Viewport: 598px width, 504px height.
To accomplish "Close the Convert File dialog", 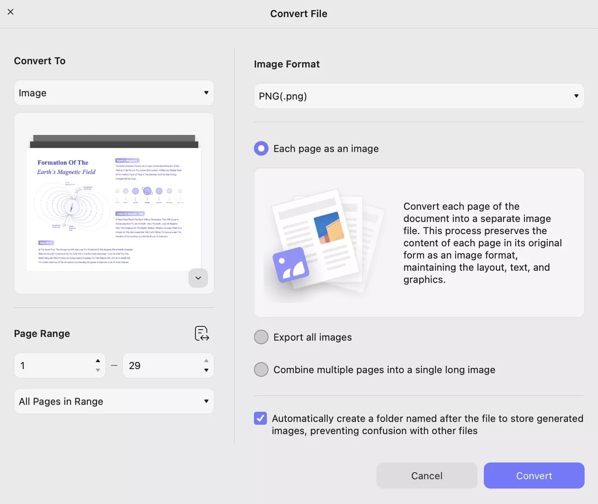I will coord(11,12).
